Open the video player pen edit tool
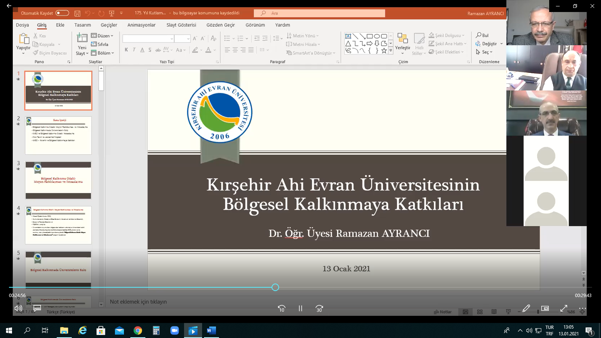Image resolution: width=601 pixels, height=338 pixels. tap(526, 308)
